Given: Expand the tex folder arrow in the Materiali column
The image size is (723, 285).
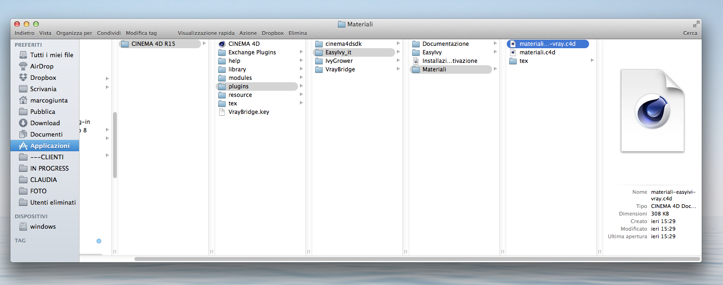Looking at the screenshot, I should pyautogui.click(x=592, y=60).
